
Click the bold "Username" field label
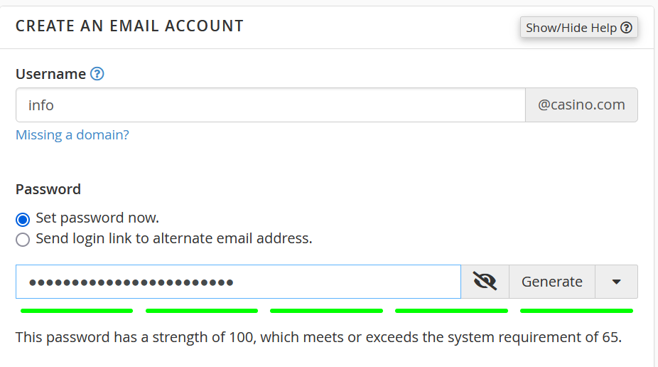(x=50, y=74)
